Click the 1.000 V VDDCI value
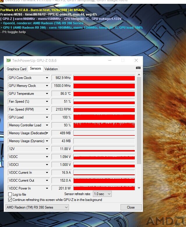The image size is (186, 227). coord(61,165)
